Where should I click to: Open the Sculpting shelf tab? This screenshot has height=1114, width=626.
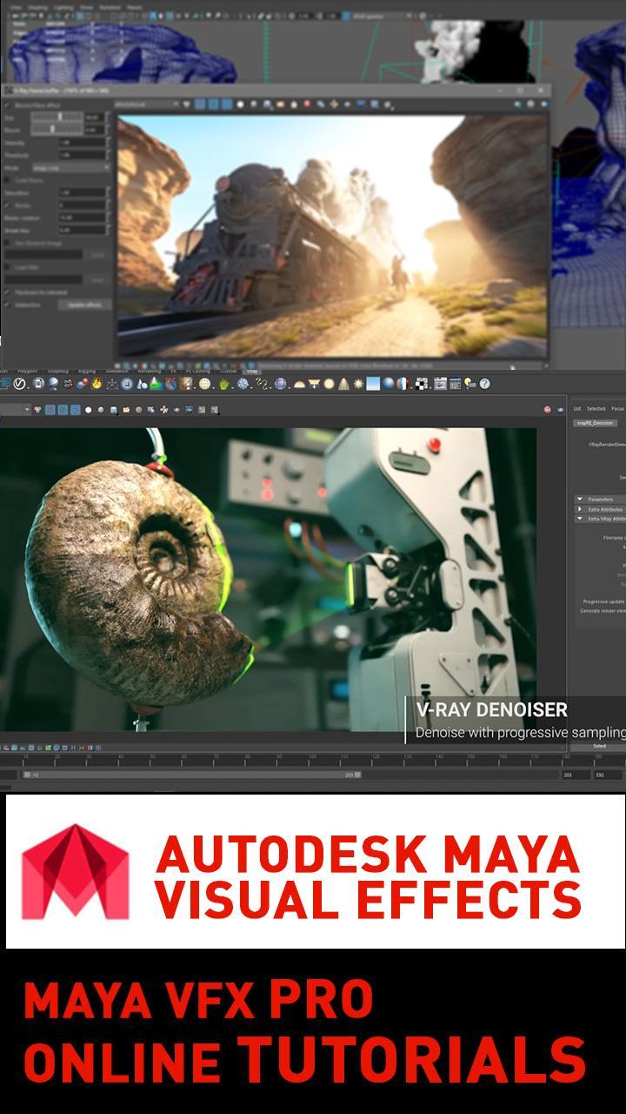(x=57, y=371)
